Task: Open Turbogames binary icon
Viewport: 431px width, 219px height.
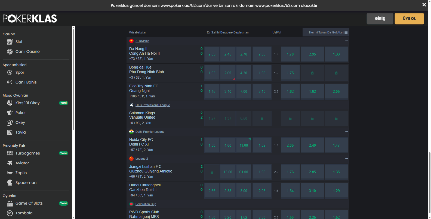Action: pos(10,153)
